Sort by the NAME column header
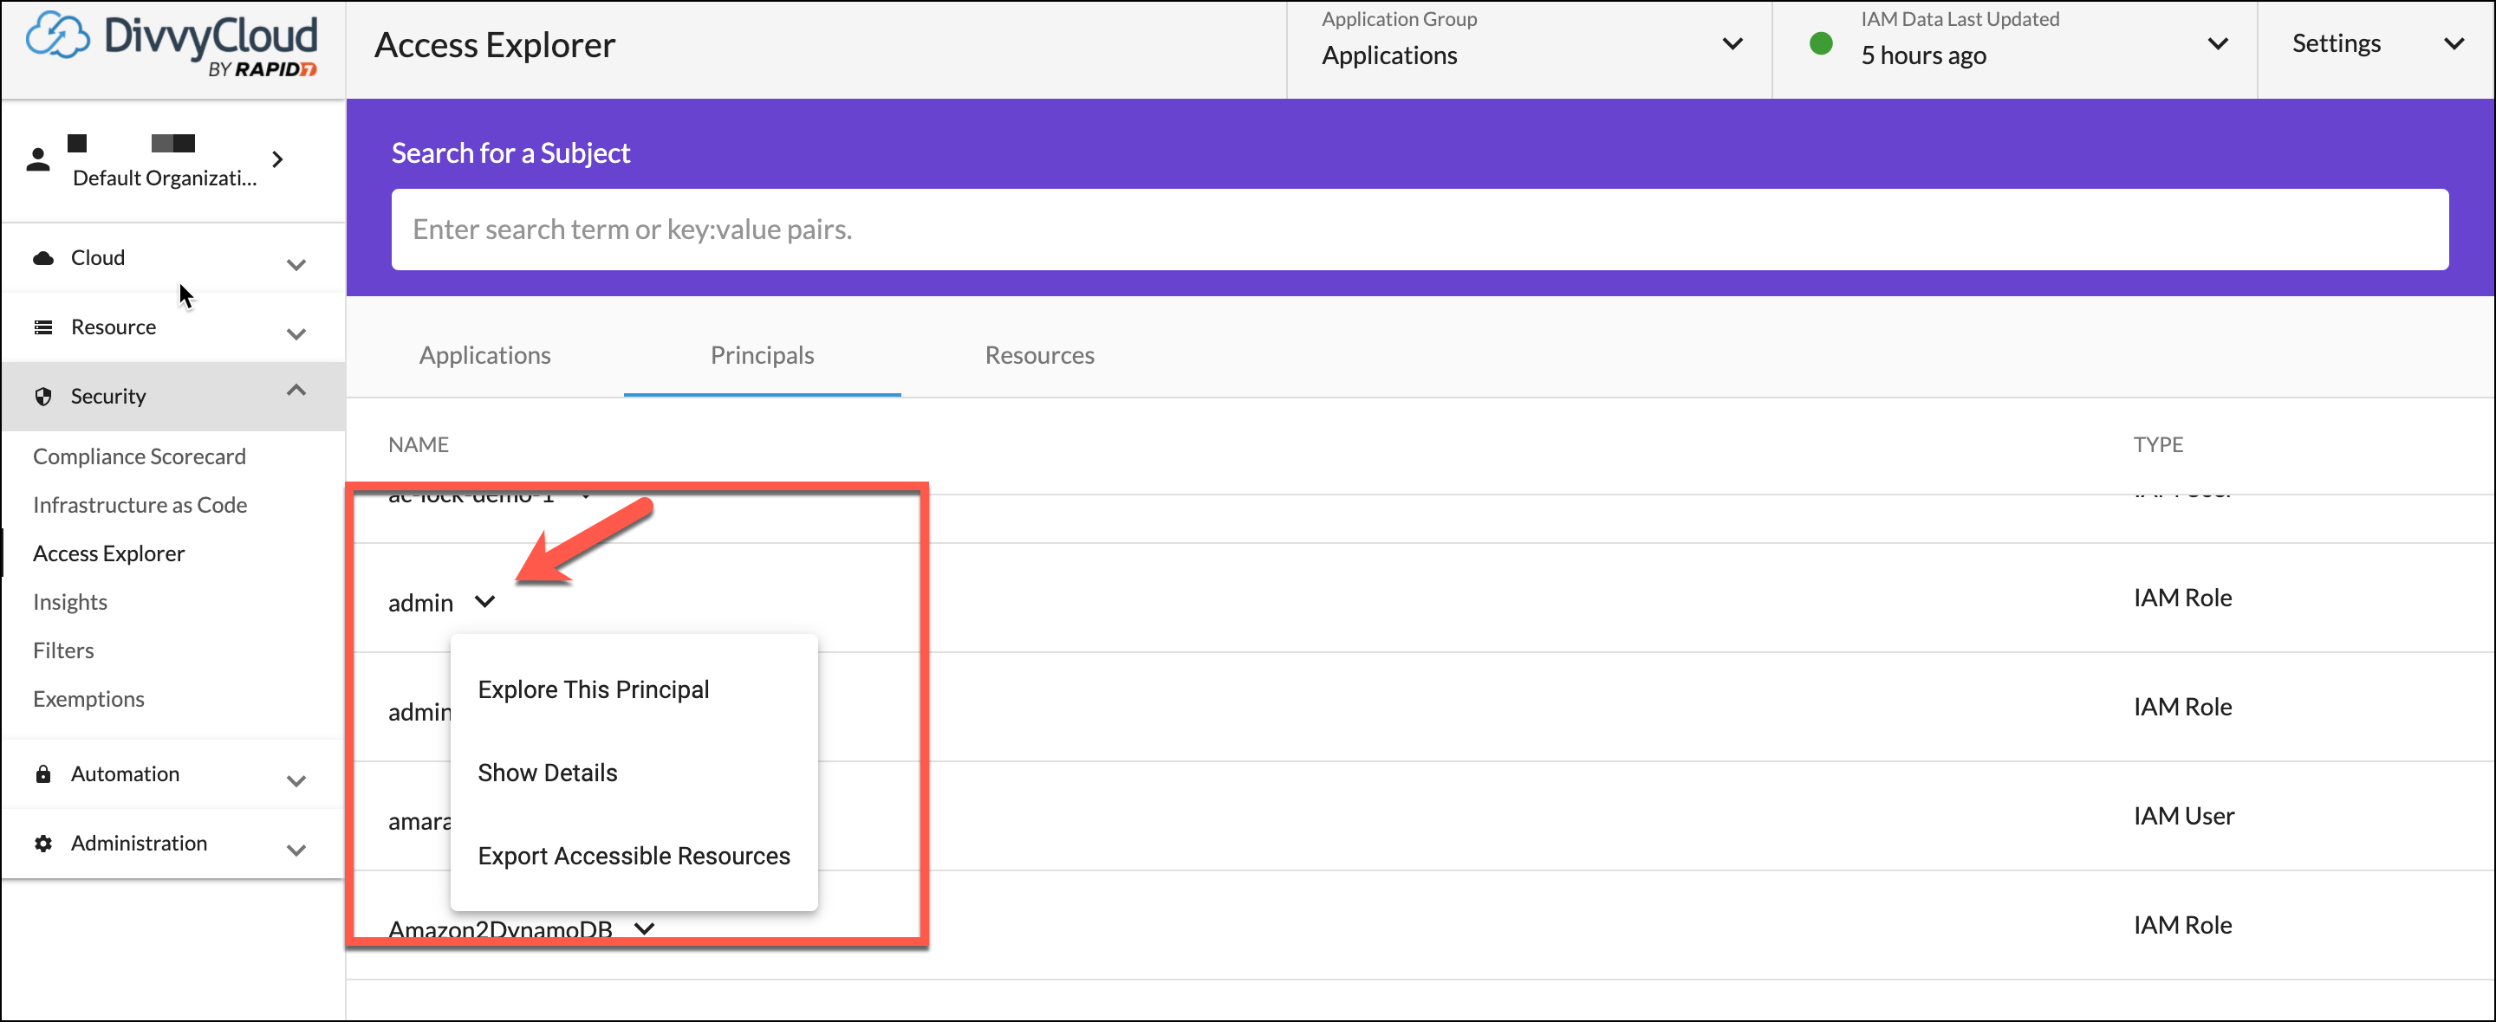 tap(419, 444)
